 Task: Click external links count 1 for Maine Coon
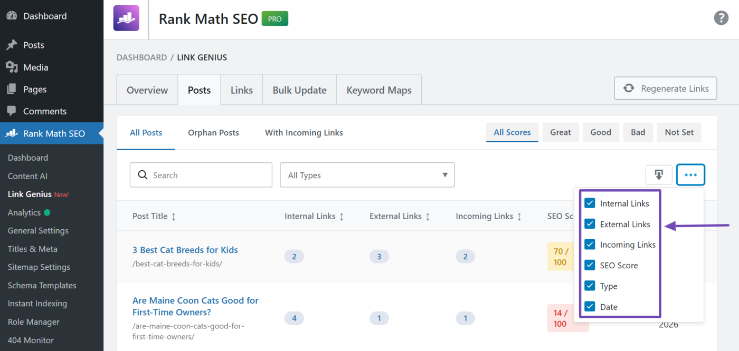379,318
